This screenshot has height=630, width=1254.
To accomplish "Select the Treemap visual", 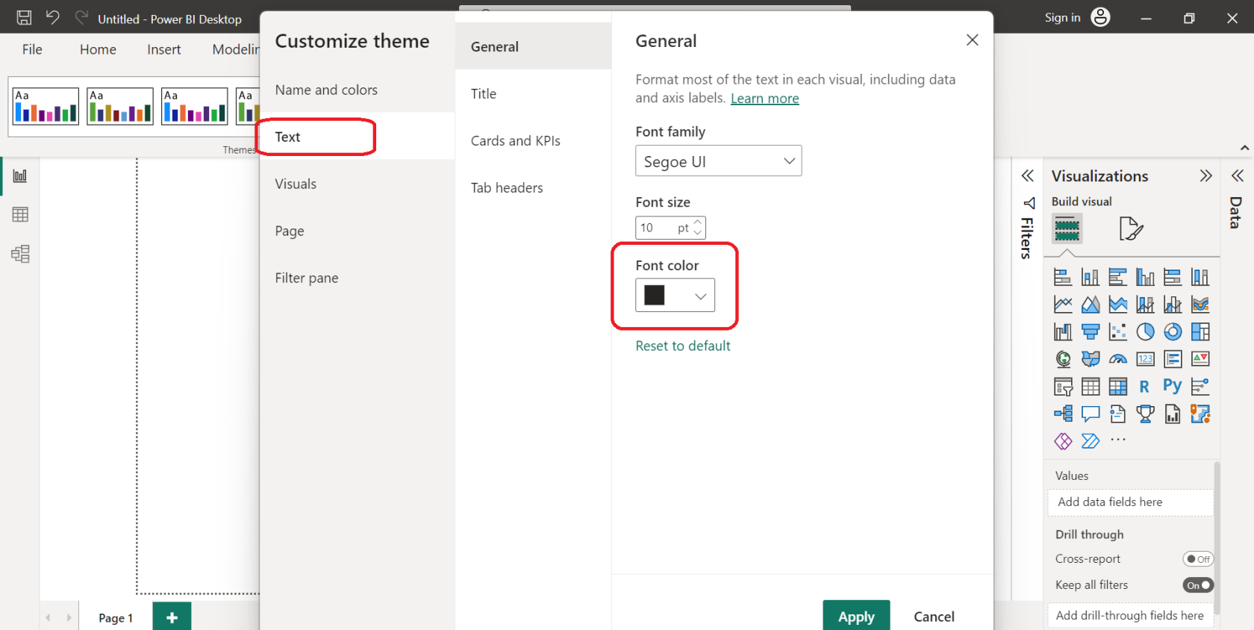I will 1200,331.
